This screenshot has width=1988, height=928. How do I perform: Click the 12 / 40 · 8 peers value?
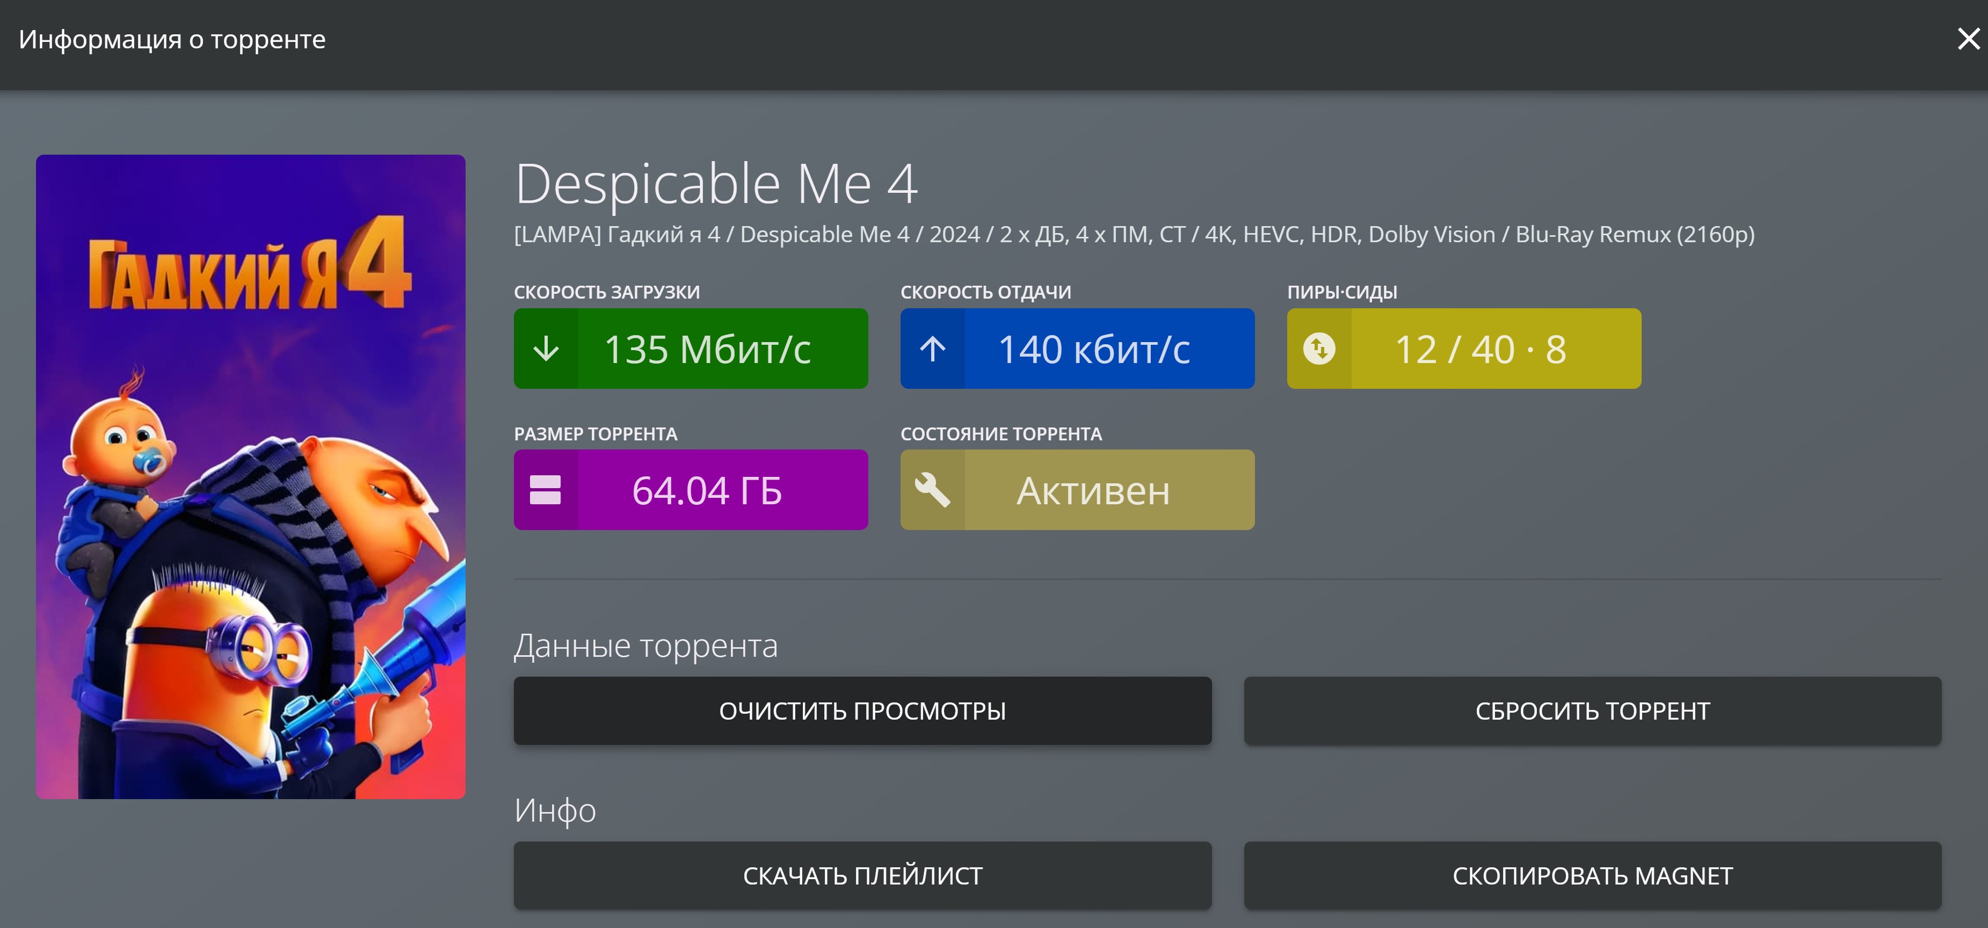(x=1480, y=350)
